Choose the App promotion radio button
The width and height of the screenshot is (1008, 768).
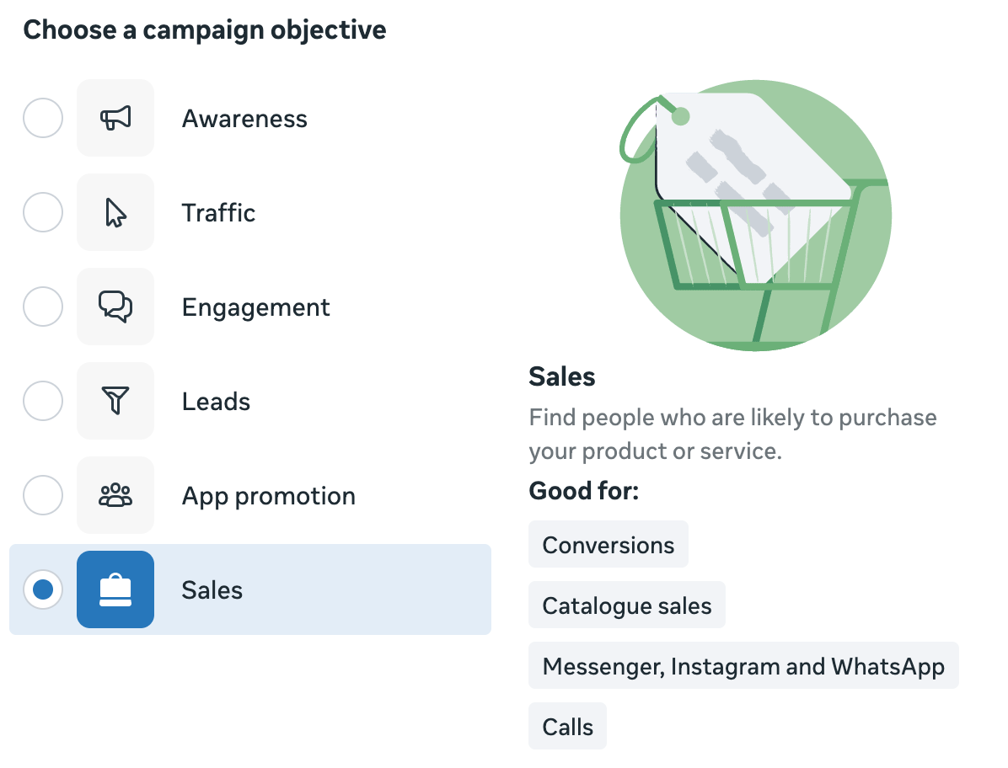point(42,495)
